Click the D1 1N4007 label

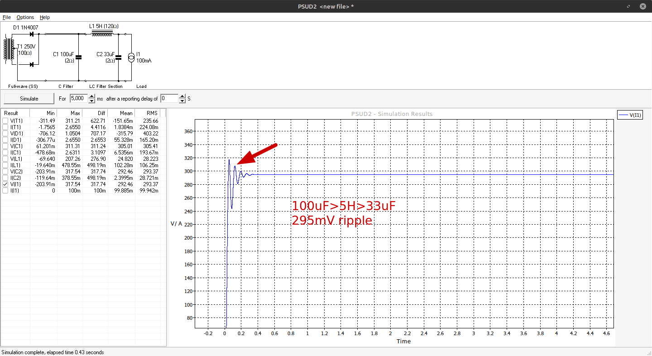pyautogui.click(x=26, y=27)
